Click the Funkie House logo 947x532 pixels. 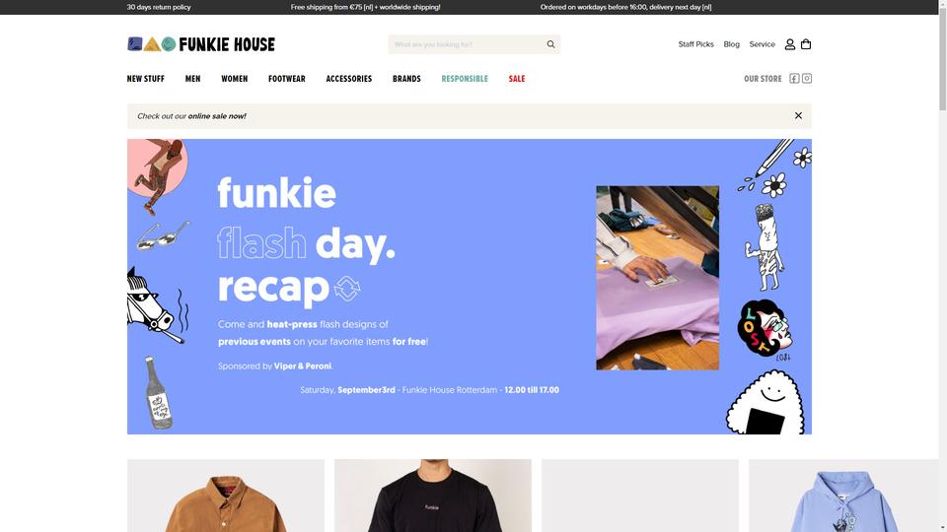coord(201,44)
